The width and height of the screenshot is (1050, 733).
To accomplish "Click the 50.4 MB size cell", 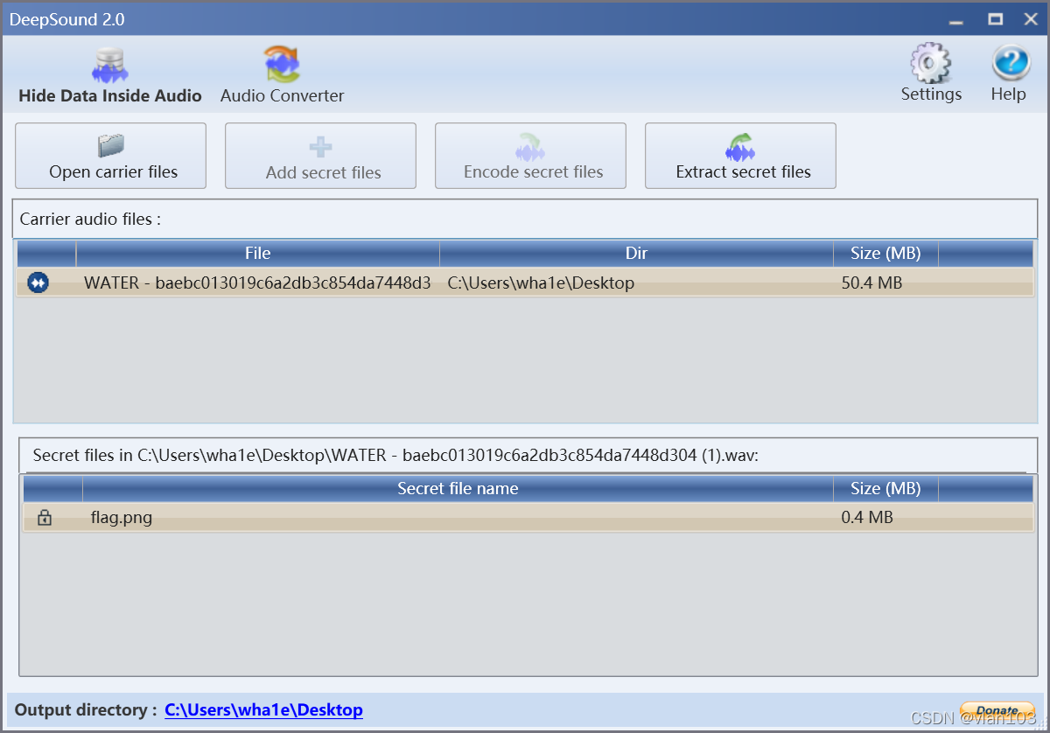I will [x=871, y=283].
